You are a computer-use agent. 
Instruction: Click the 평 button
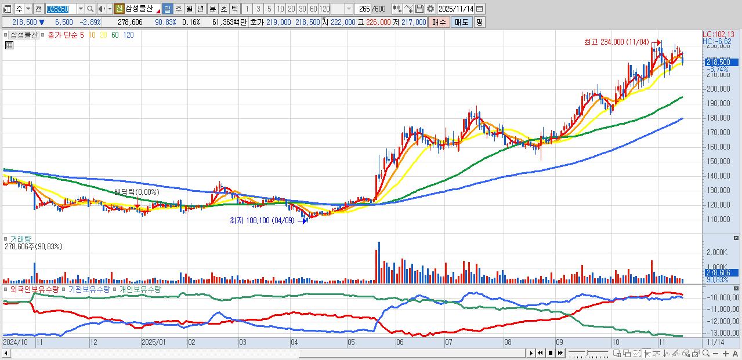(x=479, y=22)
